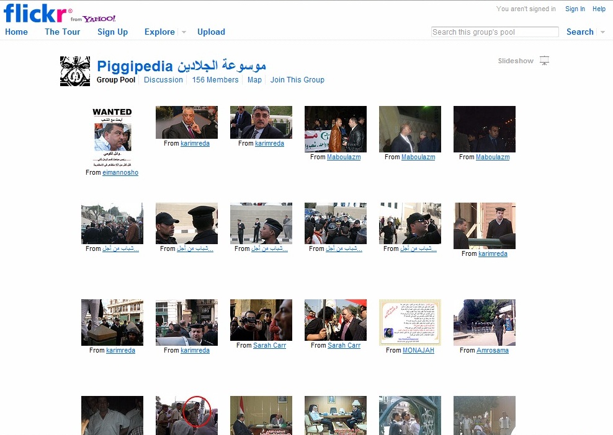Viewport: 613px width, 435px height.
Task: Open the Piggipedia group avatar icon
Action: (75, 71)
